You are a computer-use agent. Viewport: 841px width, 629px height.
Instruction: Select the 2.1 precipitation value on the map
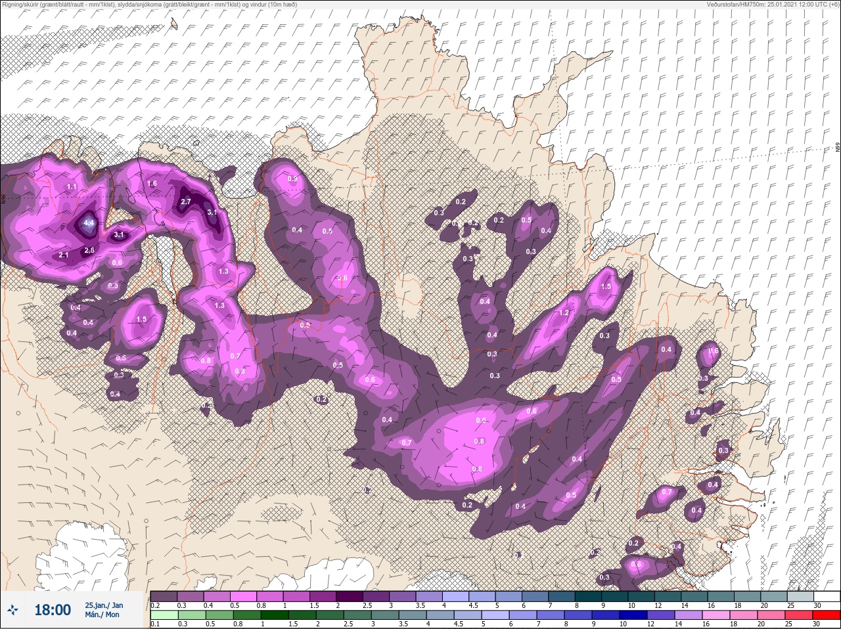64,255
